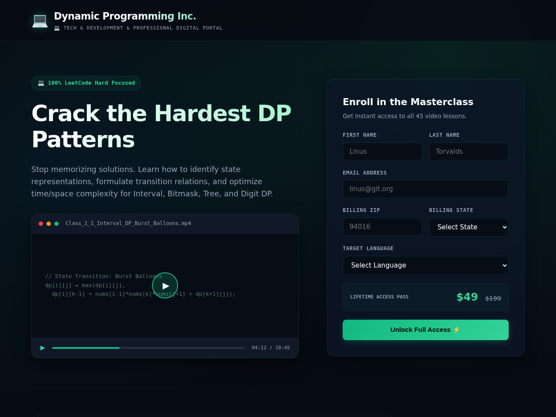Seek on the video progress bar
556x417 pixels.
click(149, 348)
